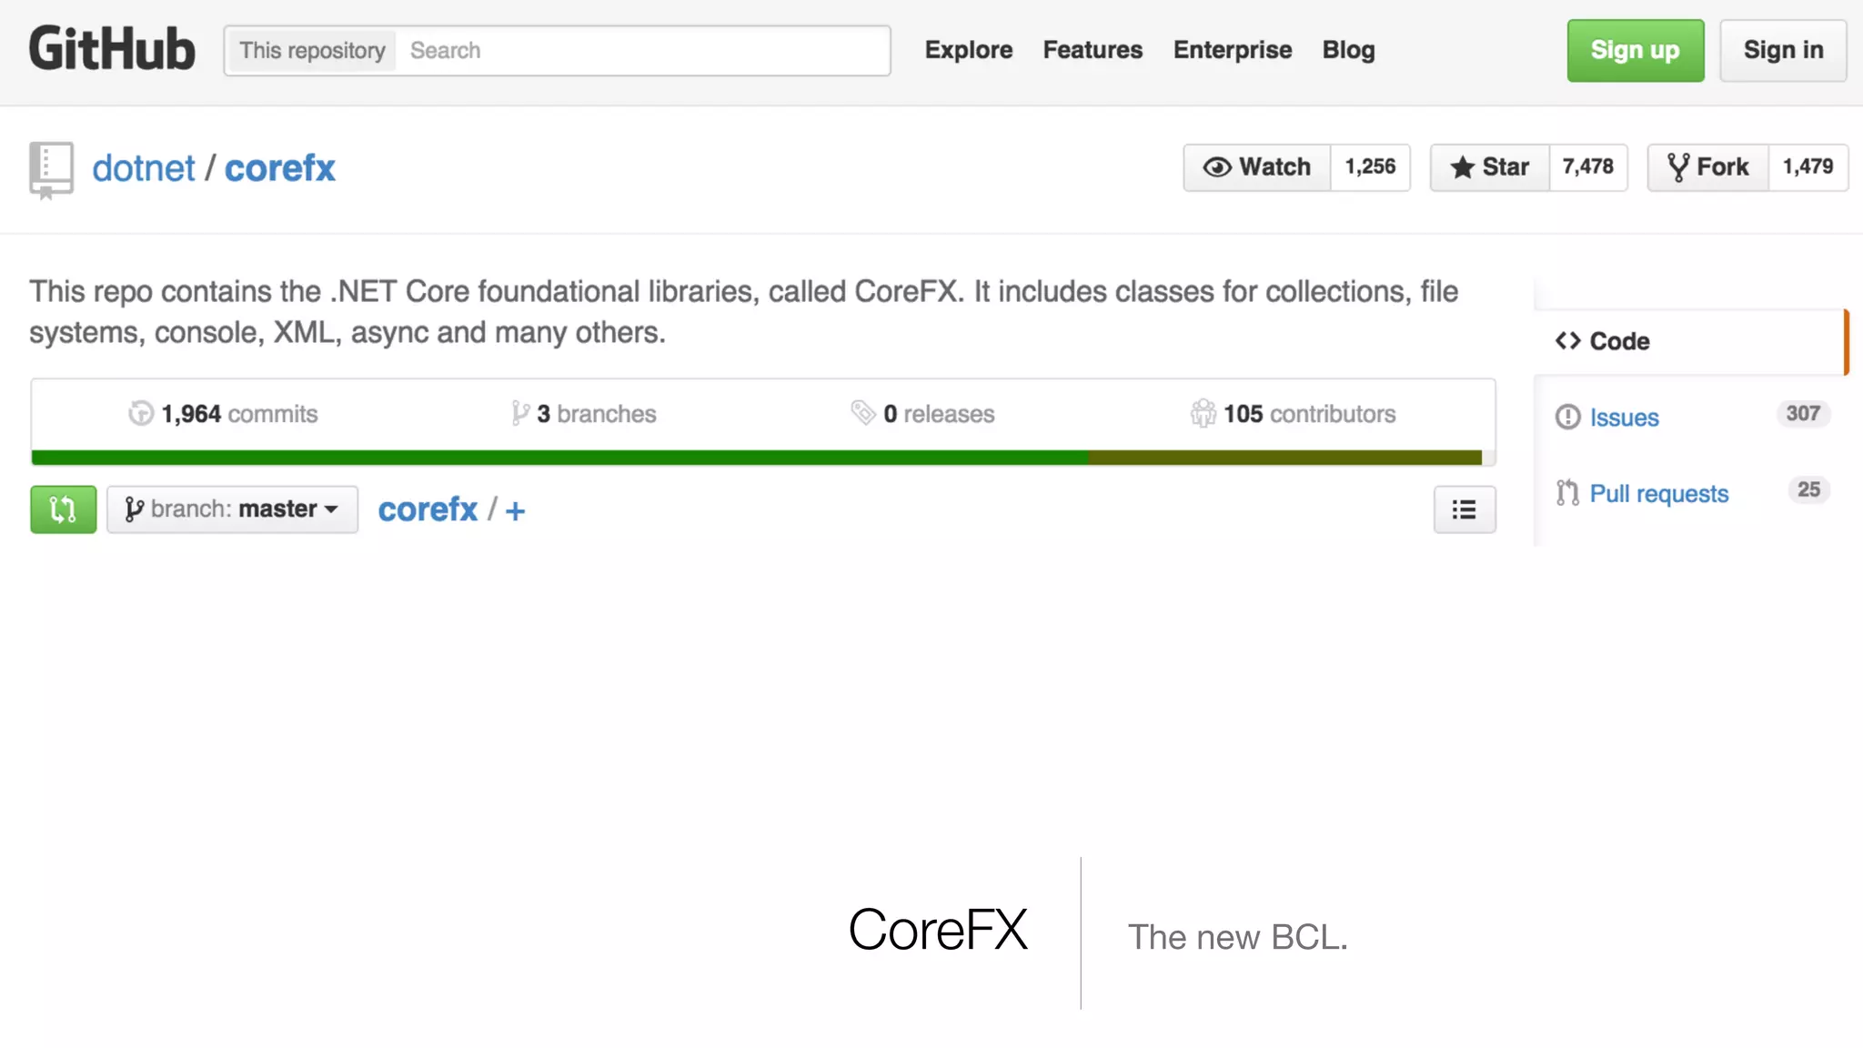Click the green segment of language bar
This screenshot has height=1048, width=1863.
559,458
